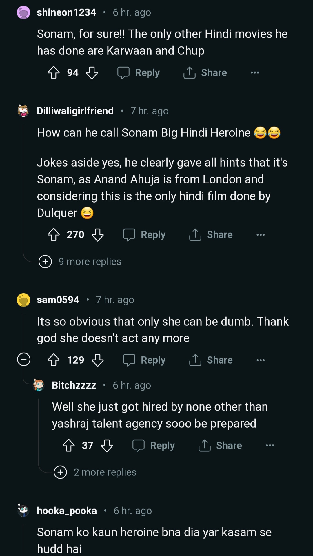
Task: Downvote the comment with 270 votes
Action: point(98,235)
